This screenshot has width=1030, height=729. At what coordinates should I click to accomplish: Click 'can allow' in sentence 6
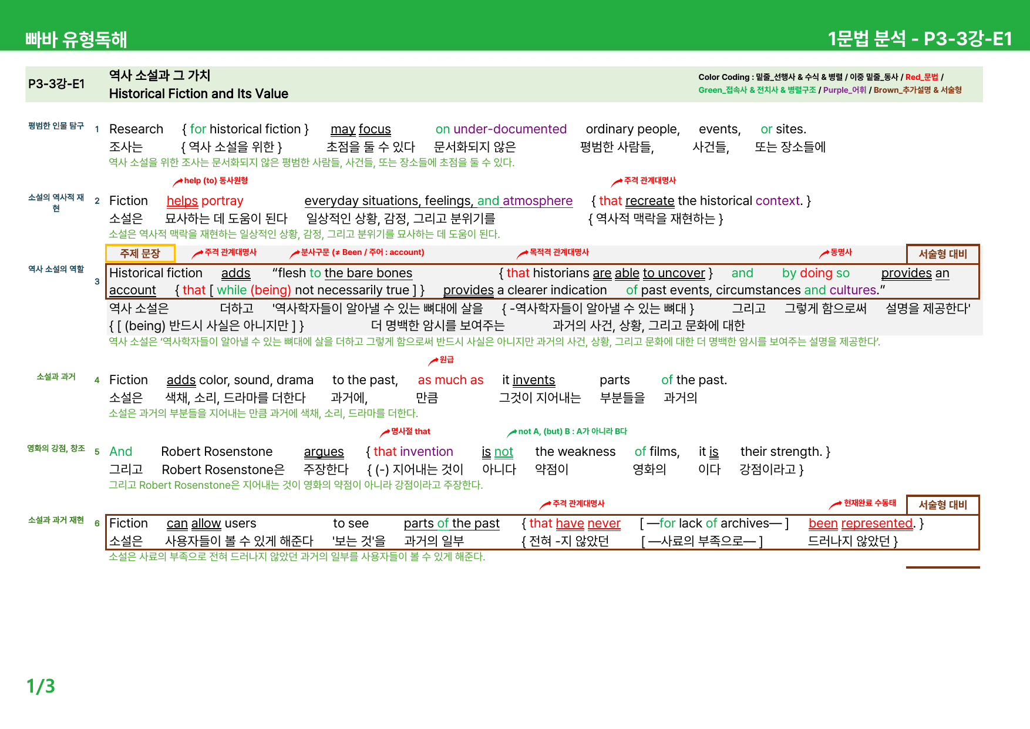pyautogui.click(x=194, y=523)
